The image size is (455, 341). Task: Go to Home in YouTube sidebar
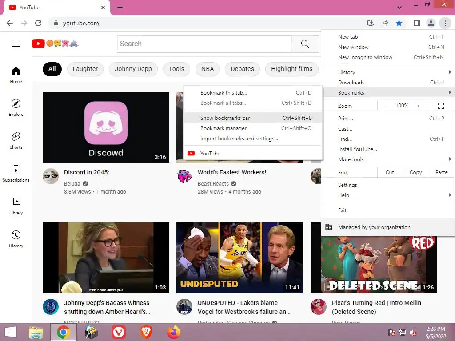(16, 75)
